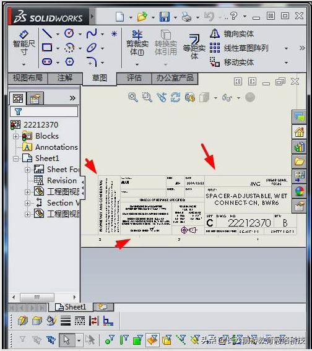
Task: Expand the Section View tree node
Action: click(27, 203)
